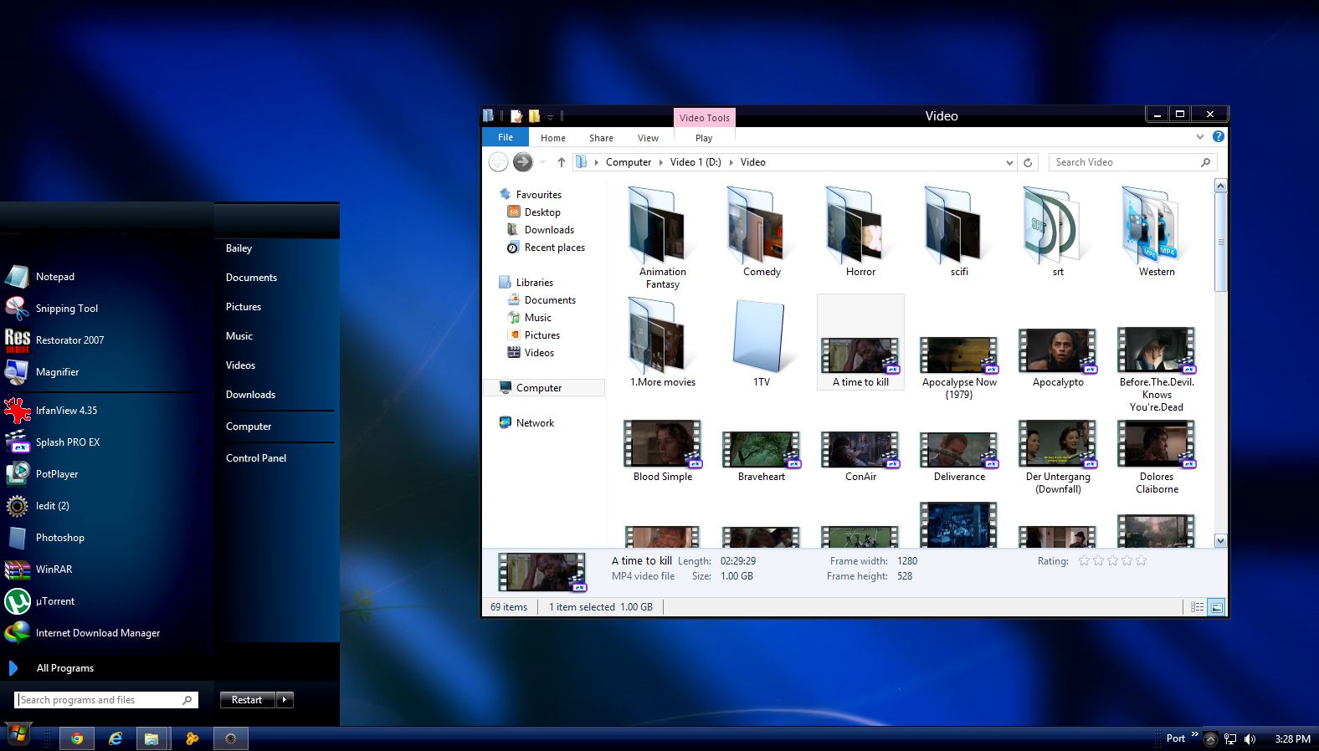The width and height of the screenshot is (1319, 751).
Task: Go up one folder level
Action: coord(562,162)
